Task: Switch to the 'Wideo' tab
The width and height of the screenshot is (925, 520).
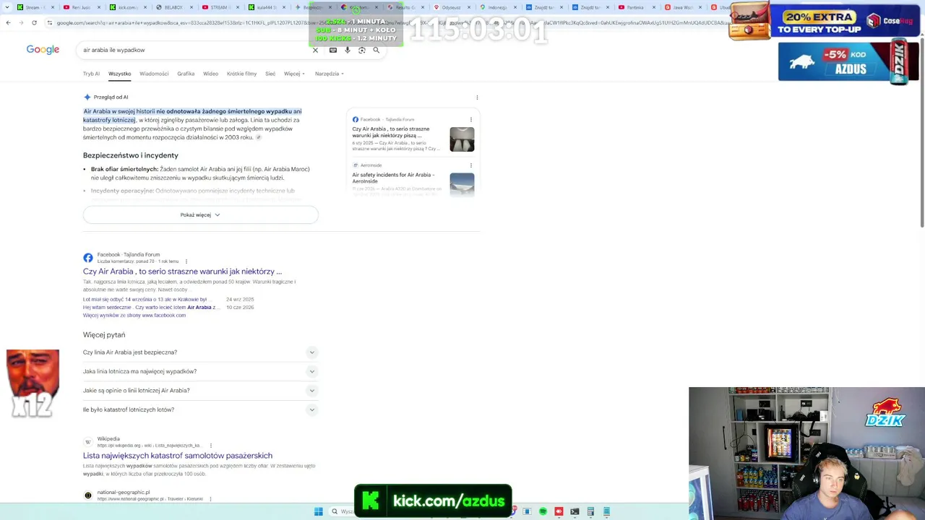Action: tap(210, 74)
